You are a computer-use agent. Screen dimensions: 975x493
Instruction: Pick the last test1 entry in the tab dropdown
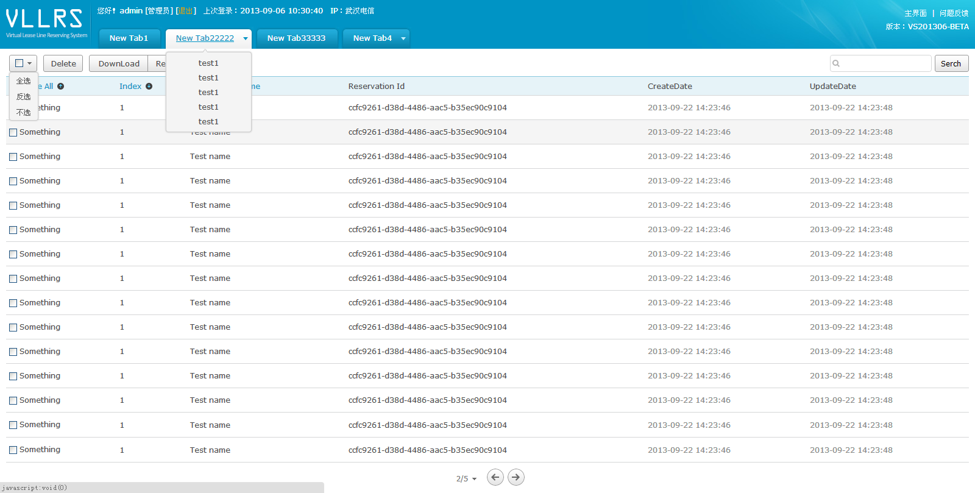[x=208, y=121]
